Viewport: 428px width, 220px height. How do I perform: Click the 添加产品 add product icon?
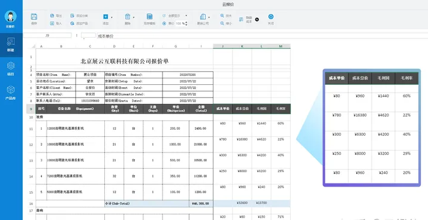(72, 23)
